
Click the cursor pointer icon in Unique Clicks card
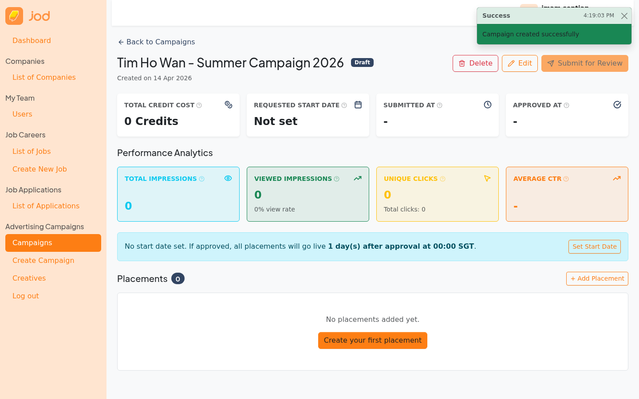coord(487,178)
